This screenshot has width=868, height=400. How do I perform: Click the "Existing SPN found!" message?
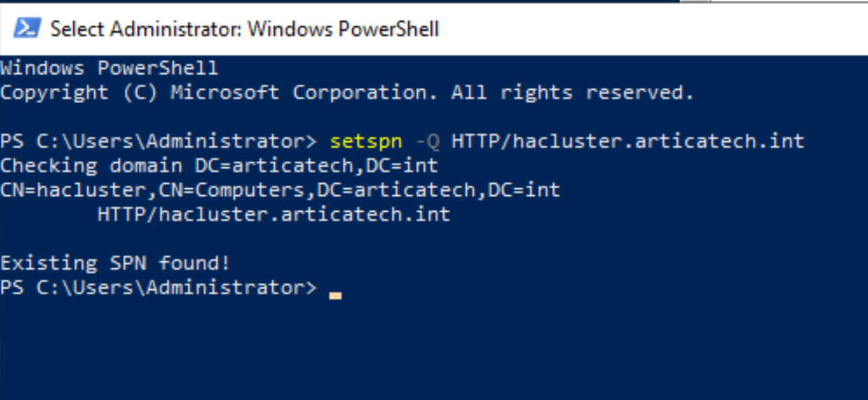tap(115, 263)
